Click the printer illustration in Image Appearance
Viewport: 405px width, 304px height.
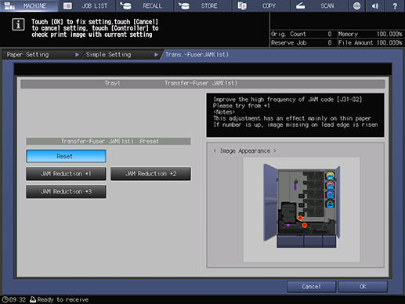tap(302, 206)
